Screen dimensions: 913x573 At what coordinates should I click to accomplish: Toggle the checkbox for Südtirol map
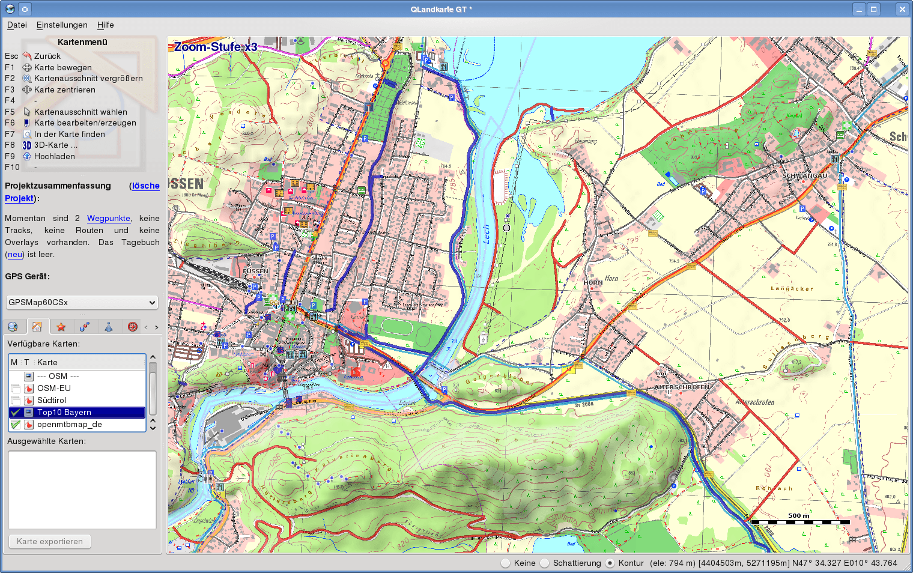[16, 401]
